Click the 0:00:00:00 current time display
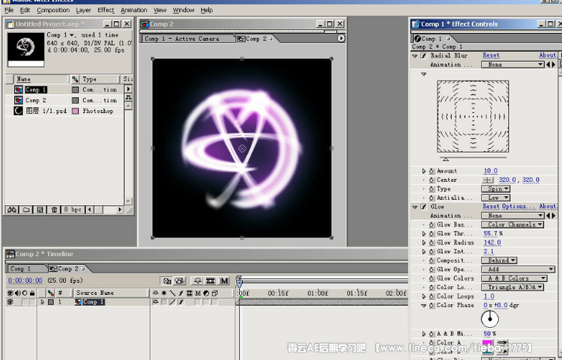 25,281
